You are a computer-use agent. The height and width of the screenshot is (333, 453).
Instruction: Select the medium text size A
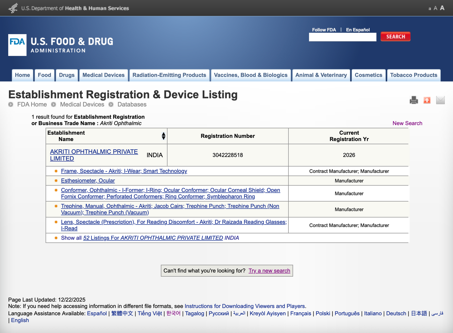click(x=435, y=8)
